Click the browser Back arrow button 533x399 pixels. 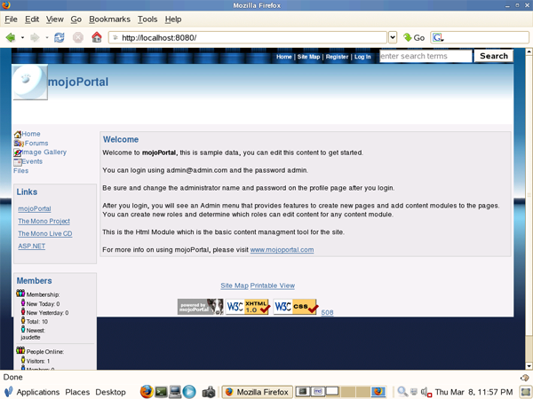pyautogui.click(x=11, y=37)
